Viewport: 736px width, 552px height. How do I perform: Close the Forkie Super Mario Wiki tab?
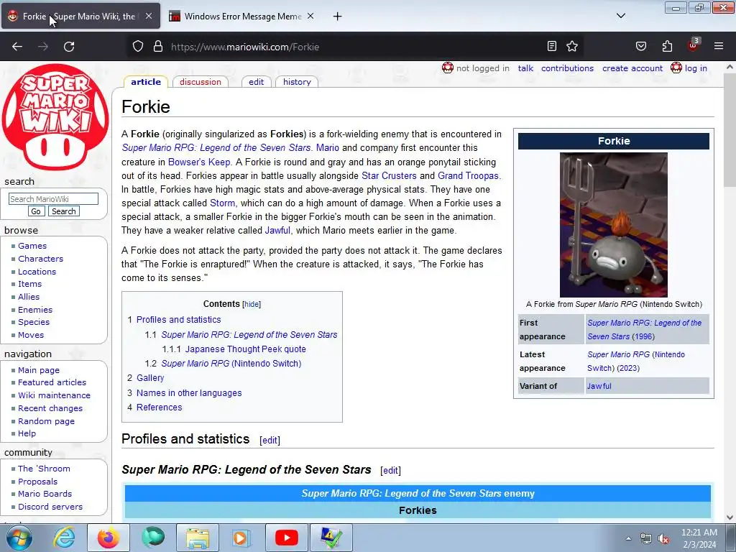[x=148, y=16]
